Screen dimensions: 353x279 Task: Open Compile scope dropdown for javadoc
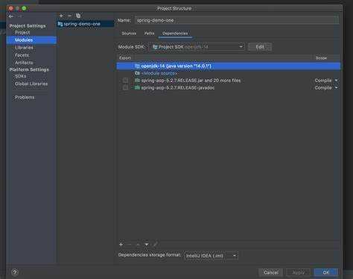click(x=326, y=88)
